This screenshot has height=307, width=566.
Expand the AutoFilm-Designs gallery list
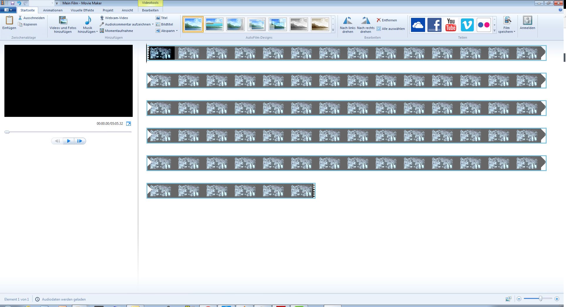pos(333,30)
